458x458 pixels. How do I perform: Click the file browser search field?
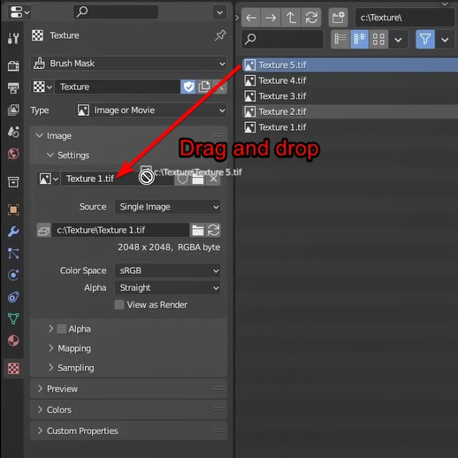[282, 39]
